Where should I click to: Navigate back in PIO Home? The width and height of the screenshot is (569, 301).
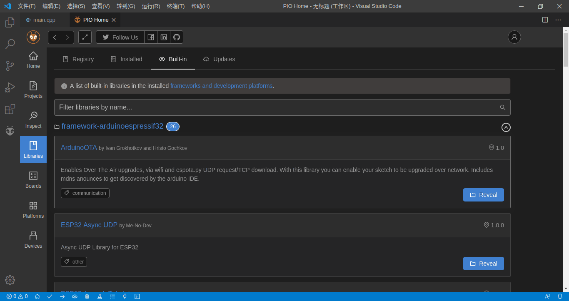click(x=55, y=37)
